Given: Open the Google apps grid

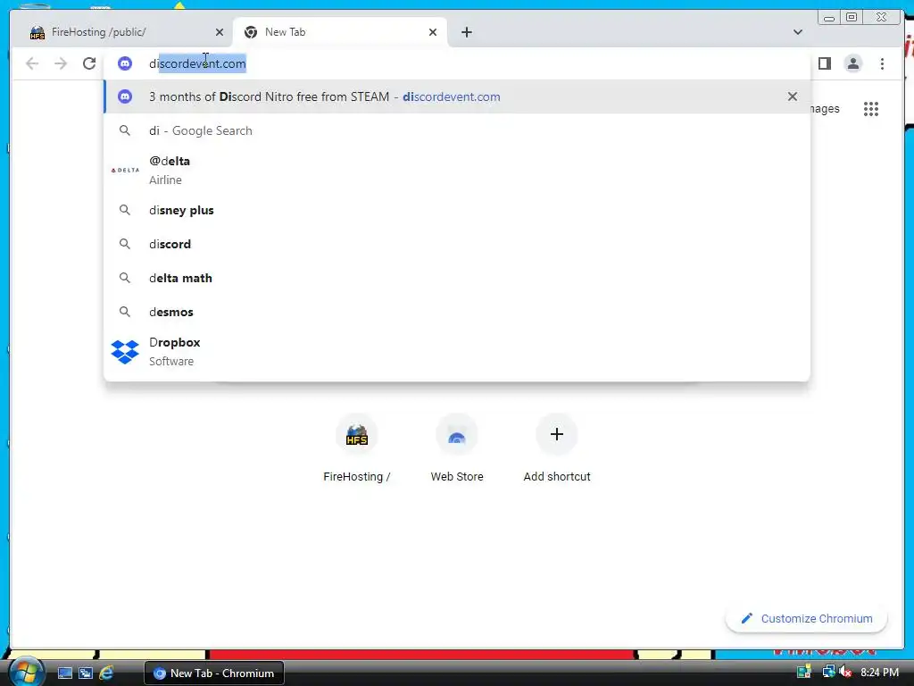Looking at the screenshot, I should [871, 109].
